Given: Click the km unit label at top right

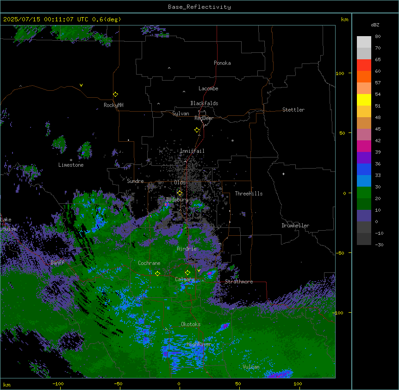Looking at the screenshot, I should coord(345,19).
